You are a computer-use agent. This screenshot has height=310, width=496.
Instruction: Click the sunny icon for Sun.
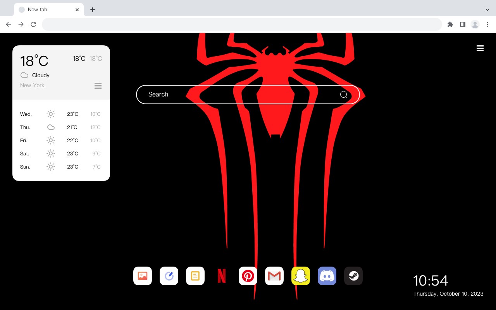click(51, 167)
